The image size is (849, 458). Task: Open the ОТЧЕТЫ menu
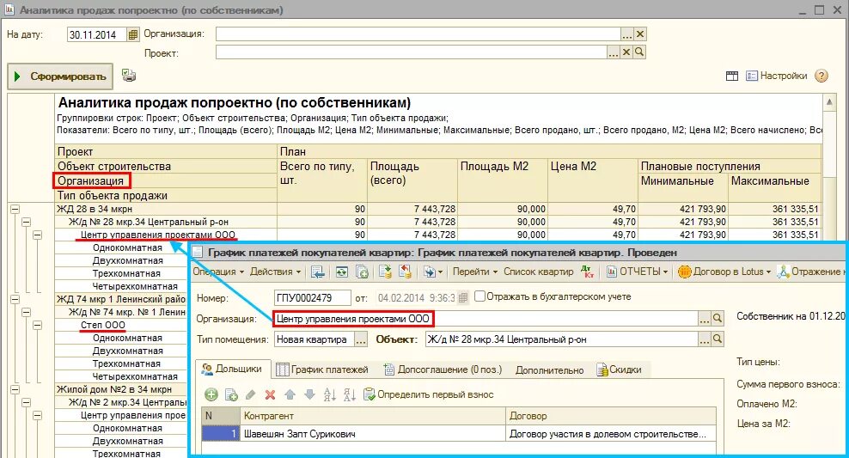(637, 272)
